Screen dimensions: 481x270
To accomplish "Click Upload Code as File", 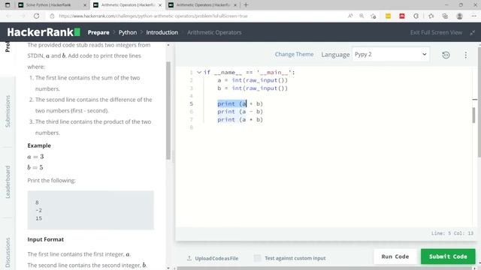I will click(216, 258).
